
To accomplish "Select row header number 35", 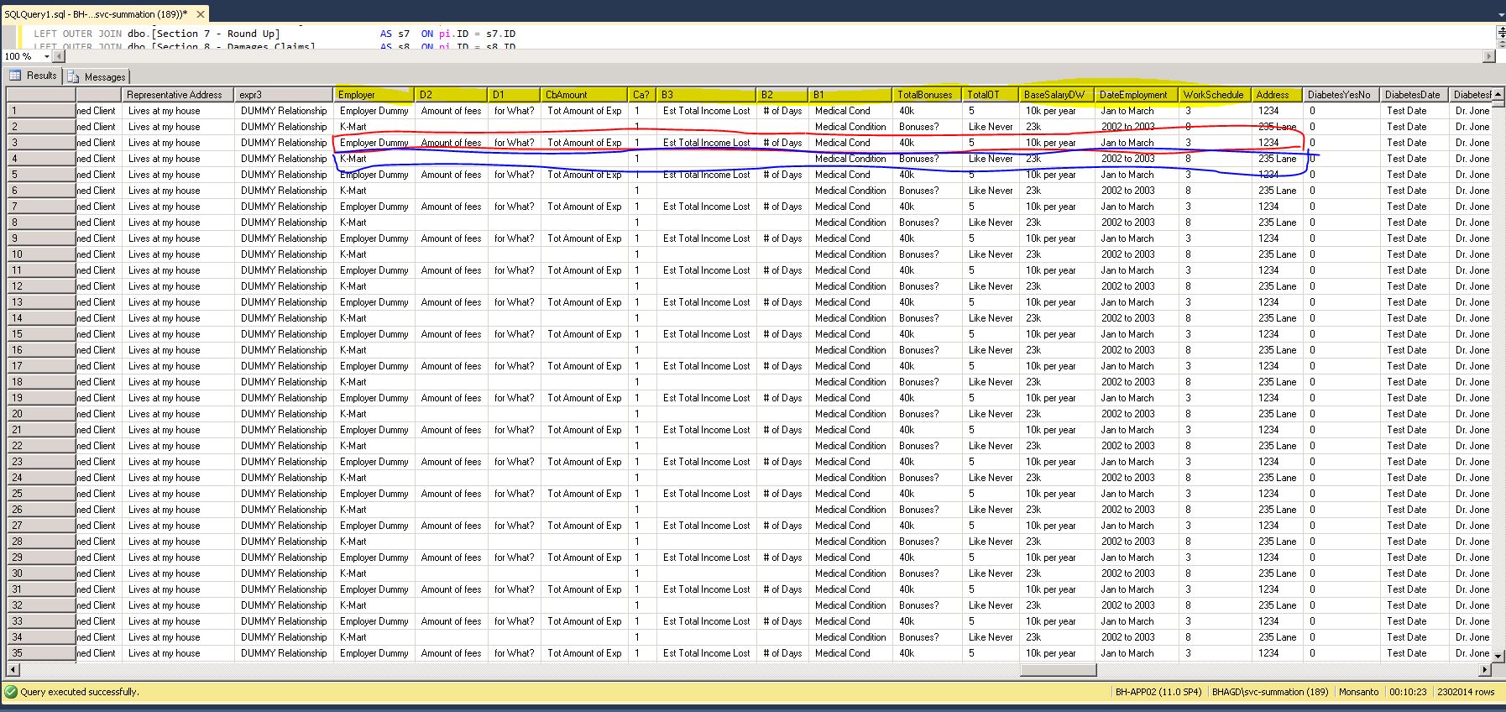I will (x=41, y=653).
